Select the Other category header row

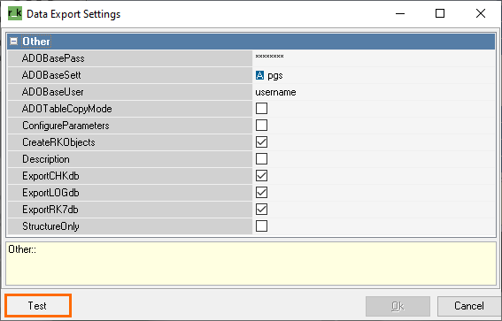pos(251,42)
